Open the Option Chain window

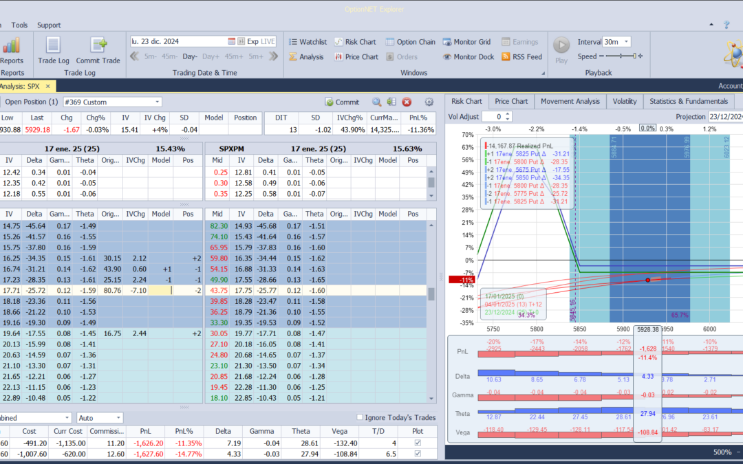coord(411,42)
